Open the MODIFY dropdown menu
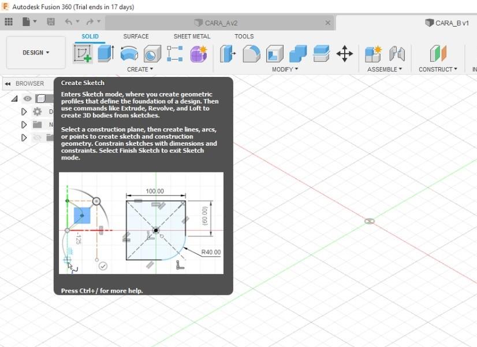Viewport: 477px width, 347px height. point(285,69)
